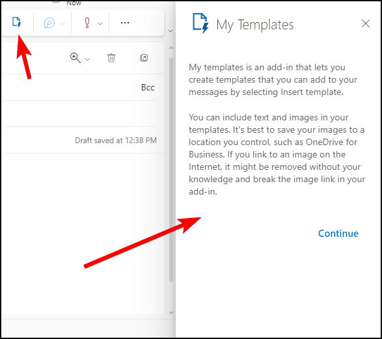Click the speech bubble toolbar icon
Screen dimensions: 382x339
tap(49, 23)
